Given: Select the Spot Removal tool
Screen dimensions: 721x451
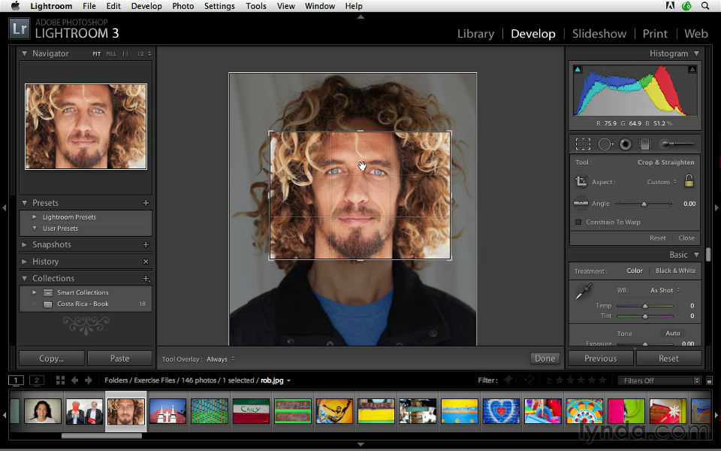Looking at the screenshot, I should (x=605, y=144).
